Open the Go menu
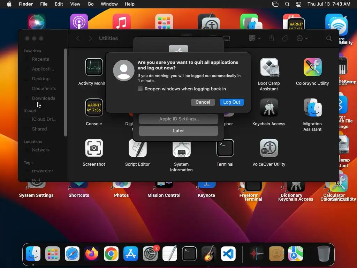 coord(91,4)
